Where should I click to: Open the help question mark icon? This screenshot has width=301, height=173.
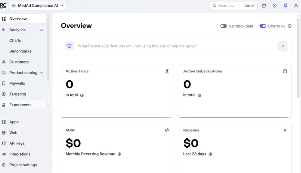[x=275, y=6]
